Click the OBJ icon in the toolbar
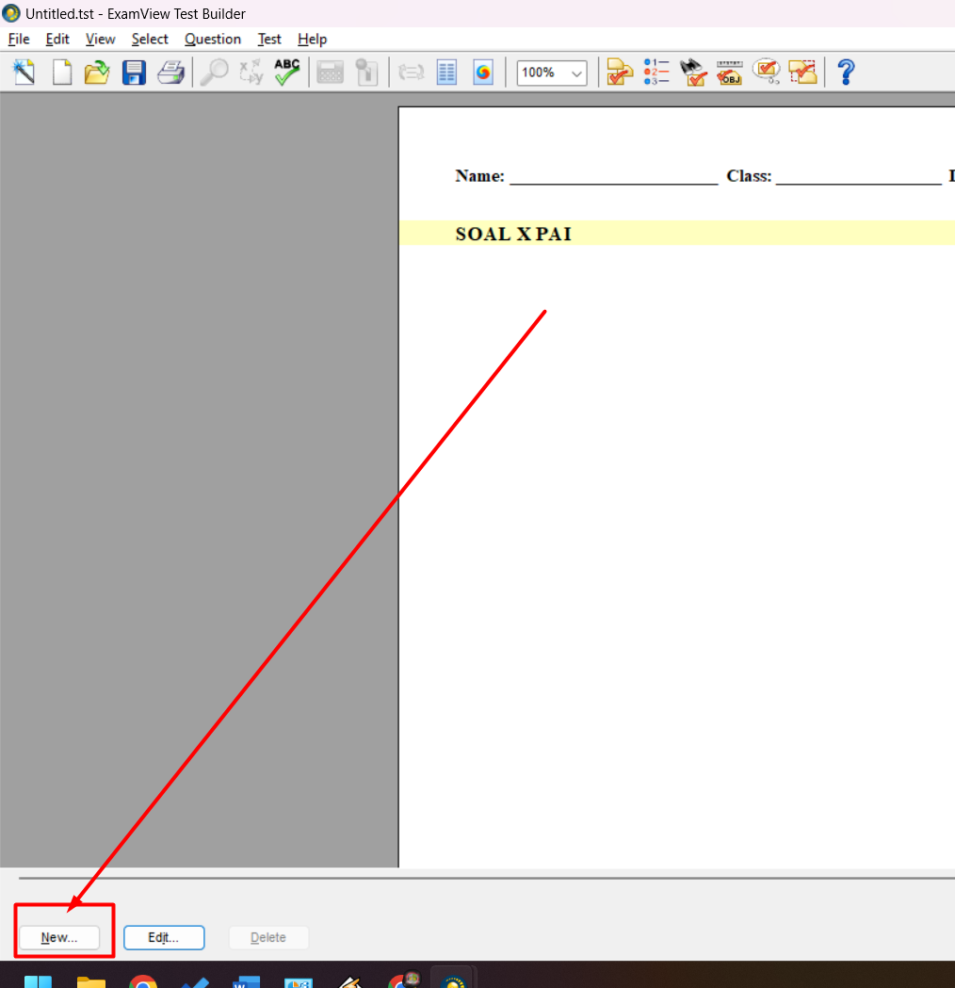 tap(730, 73)
